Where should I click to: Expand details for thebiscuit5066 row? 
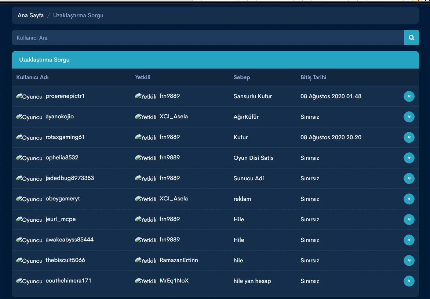point(409,261)
